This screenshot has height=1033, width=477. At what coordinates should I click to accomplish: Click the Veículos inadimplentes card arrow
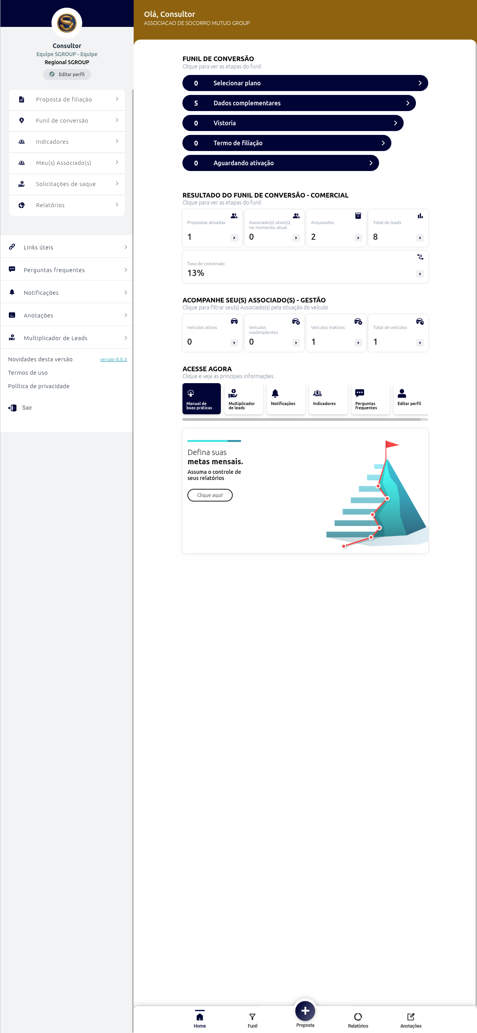click(x=296, y=343)
